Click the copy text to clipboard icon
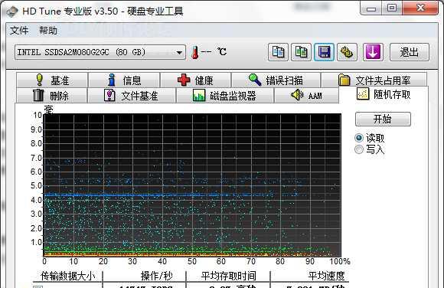The height and width of the screenshot is (288, 444). point(278,52)
